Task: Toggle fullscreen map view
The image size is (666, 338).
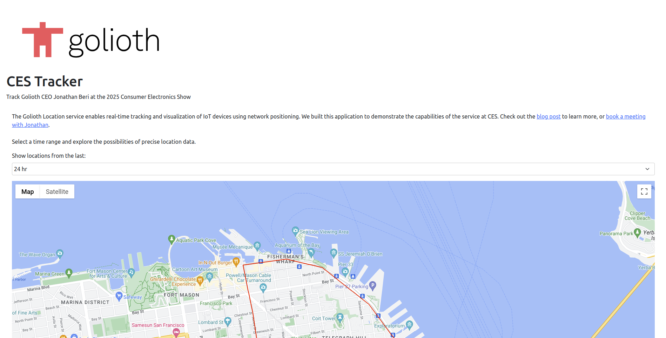Action: tap(644, 191)
